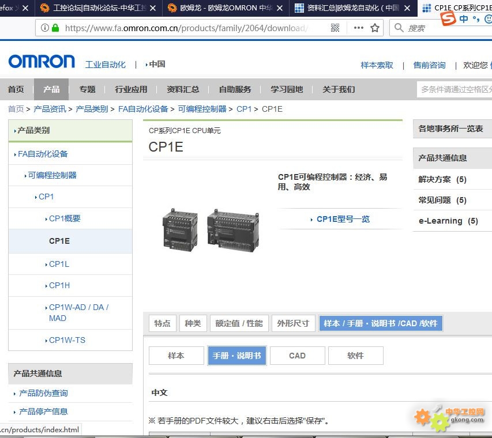This screenshot has height=438, width=492.
Task: Open 行业应用 in the main navigation
Action: (x=131, y=89)
